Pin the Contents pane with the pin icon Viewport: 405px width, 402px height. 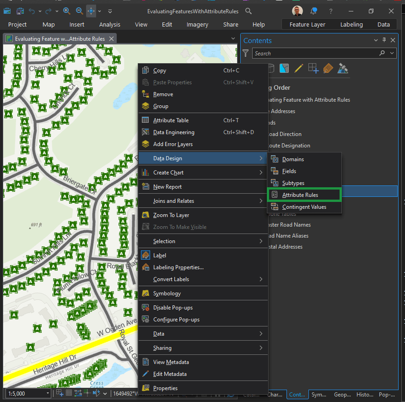coord(385,40)
